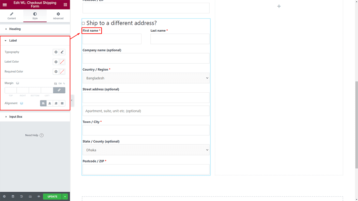Edit the label Typography settings
The height and width of the screenshot is (201, 358).
point(62,52)
